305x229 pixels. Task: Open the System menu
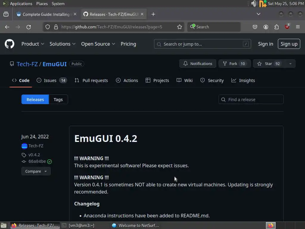58,4
